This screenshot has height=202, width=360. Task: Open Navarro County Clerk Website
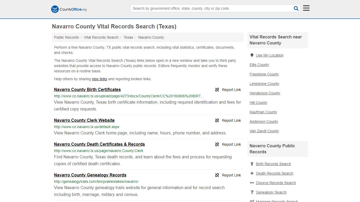(x=84, y=120)
